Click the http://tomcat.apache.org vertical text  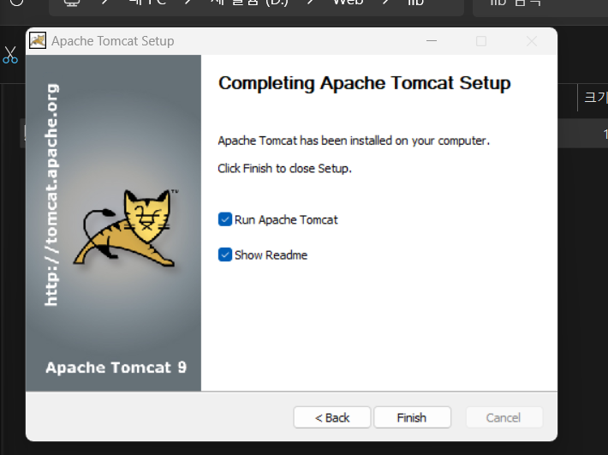[x=51, y=195]
